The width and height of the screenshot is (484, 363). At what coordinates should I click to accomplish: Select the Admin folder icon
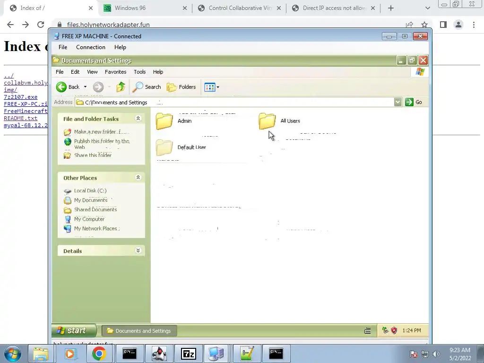164,121
